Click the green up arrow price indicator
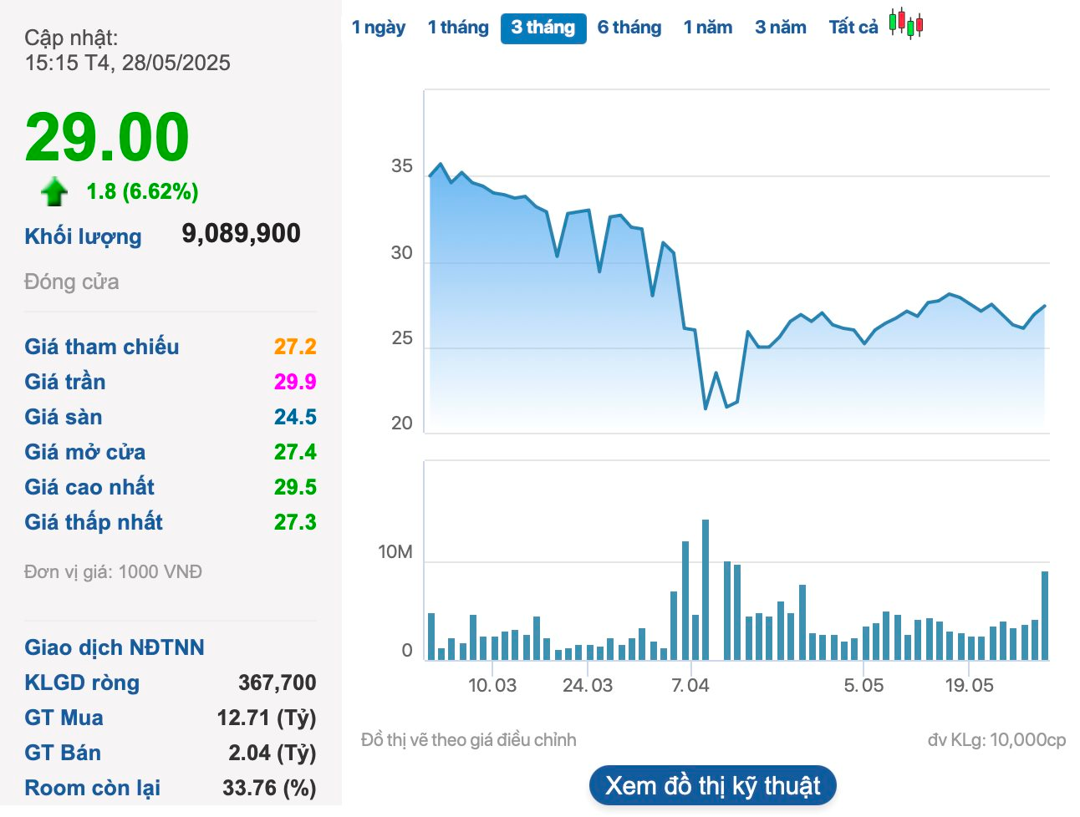The height and width of the screenshot is (817, 1080). point(54,191)
